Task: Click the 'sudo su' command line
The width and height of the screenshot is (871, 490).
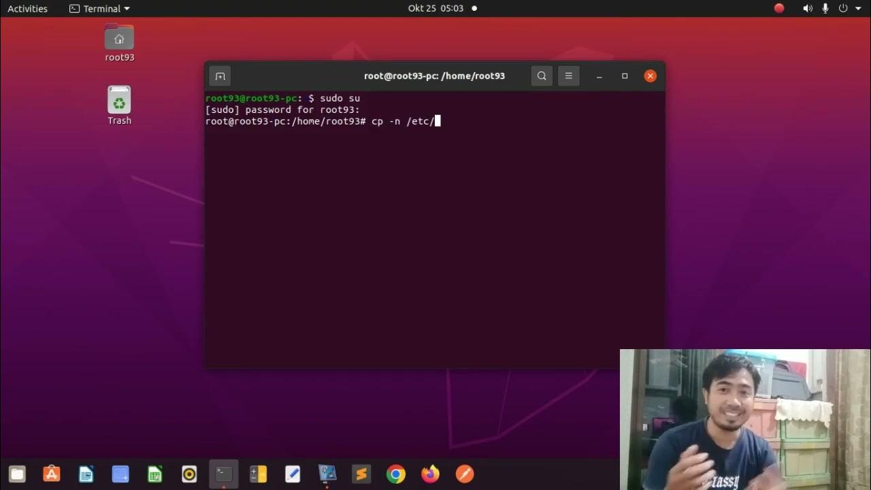Action: click(x=340, y=99)
